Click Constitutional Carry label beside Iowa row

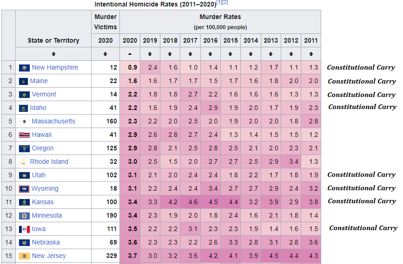click(363, 228)
